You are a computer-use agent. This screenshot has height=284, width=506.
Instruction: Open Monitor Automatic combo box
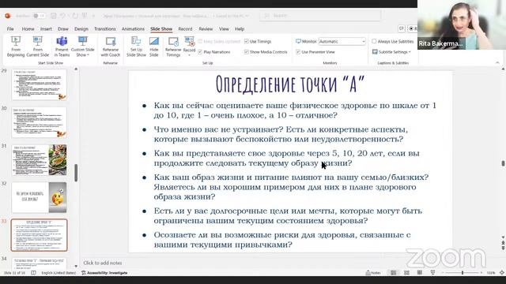pyautogui.click(x=342, y=41)
